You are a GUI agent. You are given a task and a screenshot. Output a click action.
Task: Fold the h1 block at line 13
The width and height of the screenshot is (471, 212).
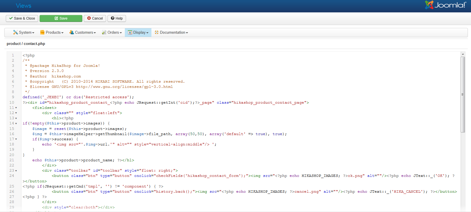[x=16, y=118]
